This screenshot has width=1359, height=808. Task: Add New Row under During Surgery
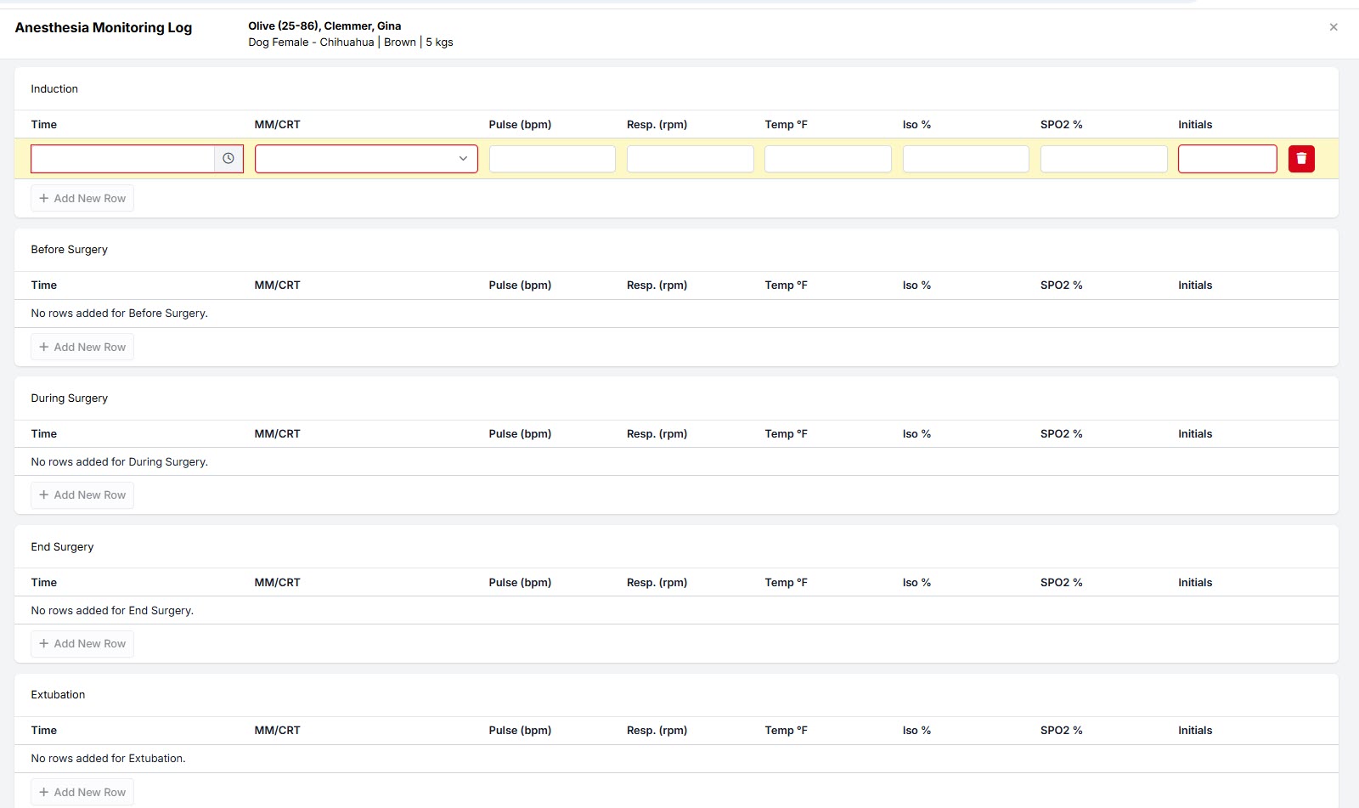(x=82, y=495)
